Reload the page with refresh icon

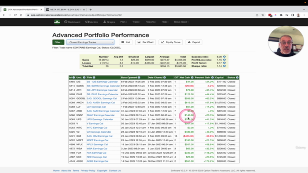pyautogui.click(x=15, y=15)
